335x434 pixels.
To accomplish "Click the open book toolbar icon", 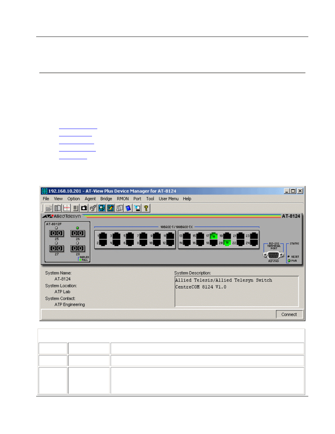I will [x=58, y=208].
